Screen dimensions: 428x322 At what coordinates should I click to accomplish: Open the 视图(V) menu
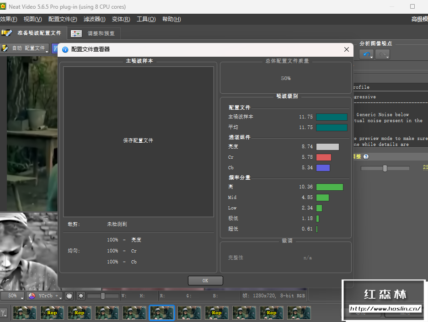pyautogui.click(x=32, y=19)
